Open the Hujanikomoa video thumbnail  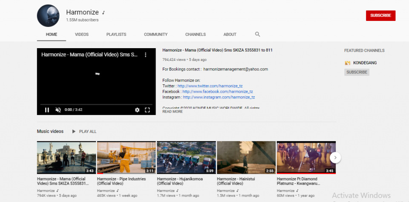[186, 158]
